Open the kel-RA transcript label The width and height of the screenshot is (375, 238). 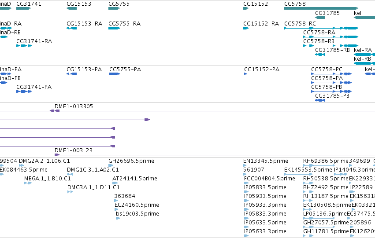(363, 50)
